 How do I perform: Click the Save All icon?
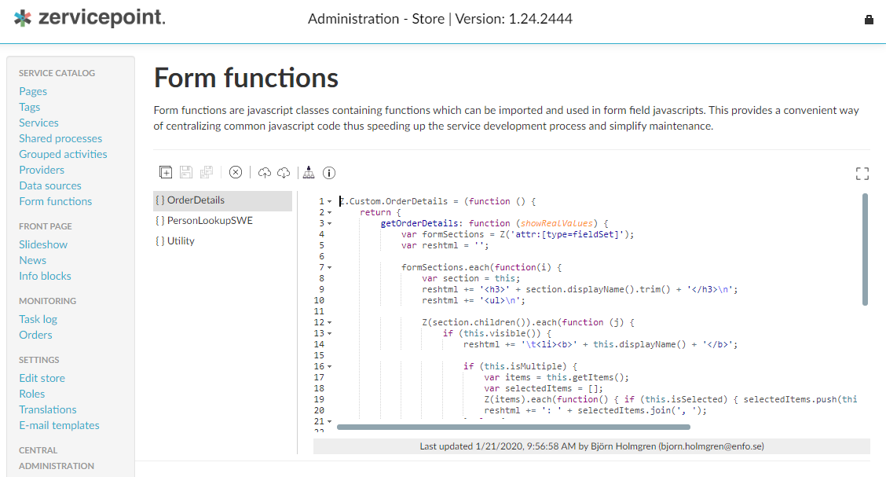pos(207,172)
